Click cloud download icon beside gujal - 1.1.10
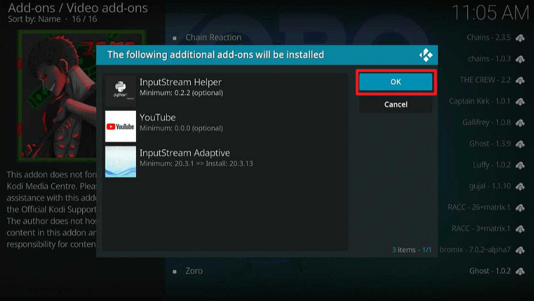Image resolution: width=534 pixels, height=301 pixels. tap(519, 186)
